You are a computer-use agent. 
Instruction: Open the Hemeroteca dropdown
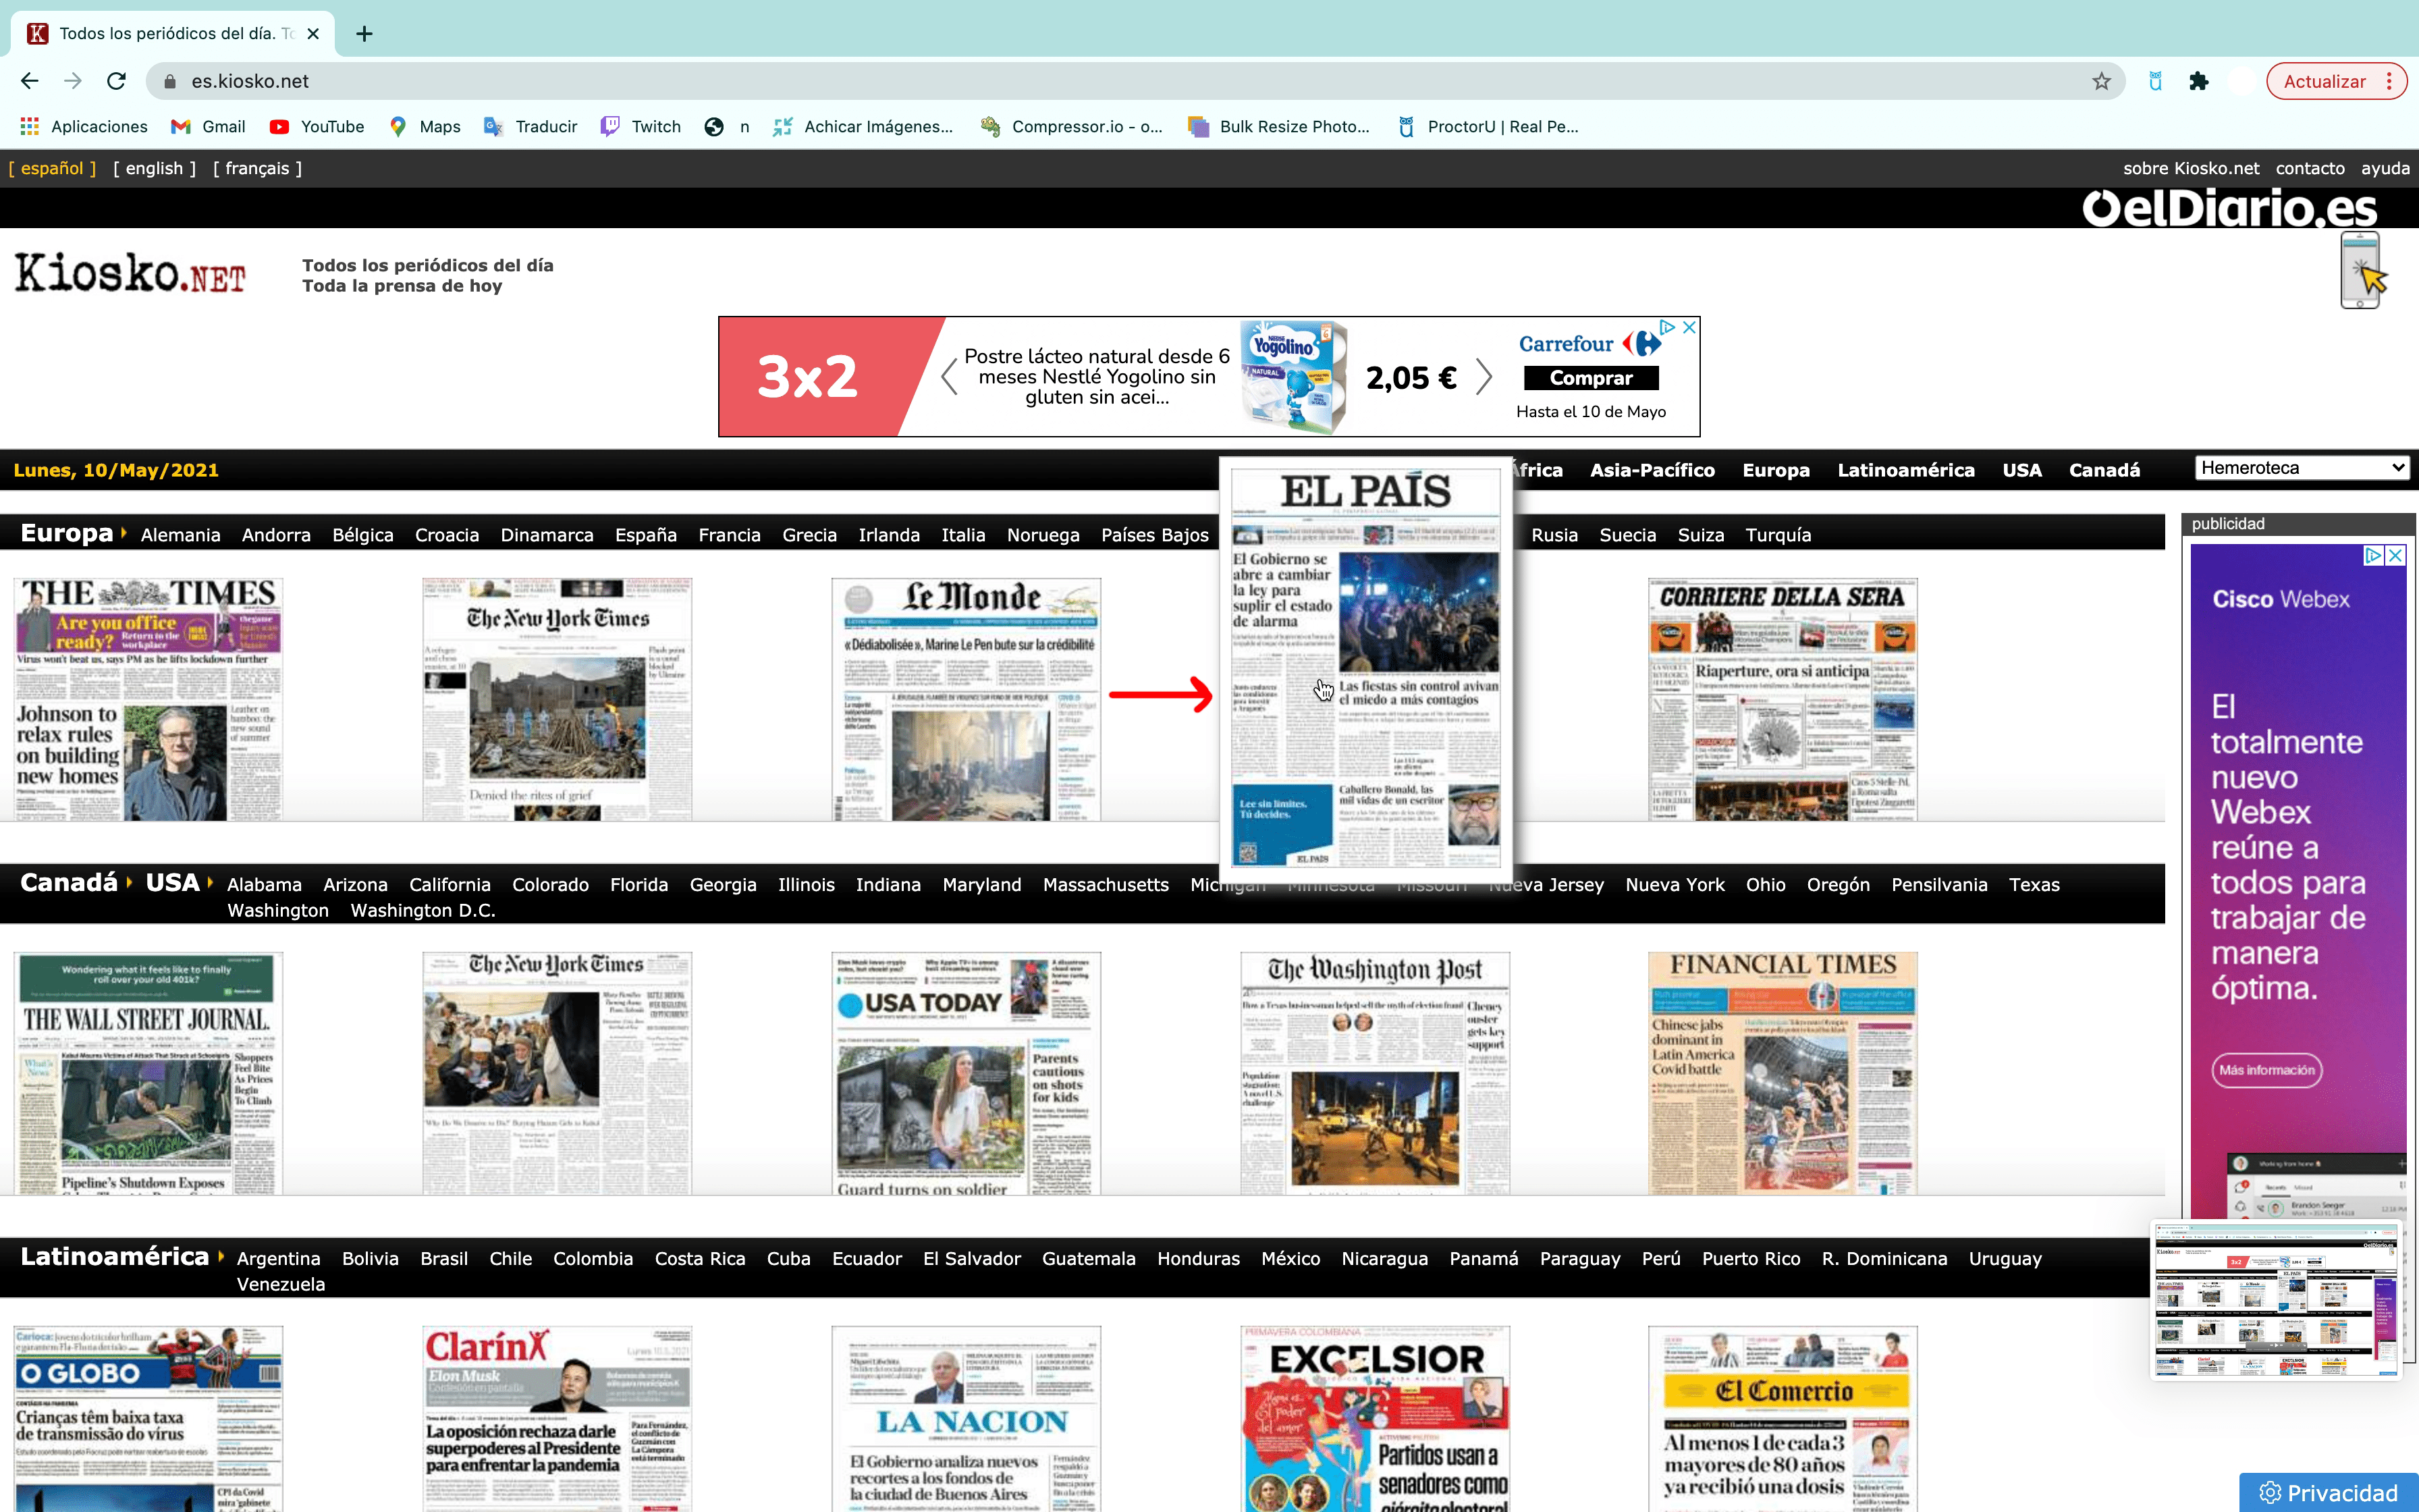(x=2301, y=467)
